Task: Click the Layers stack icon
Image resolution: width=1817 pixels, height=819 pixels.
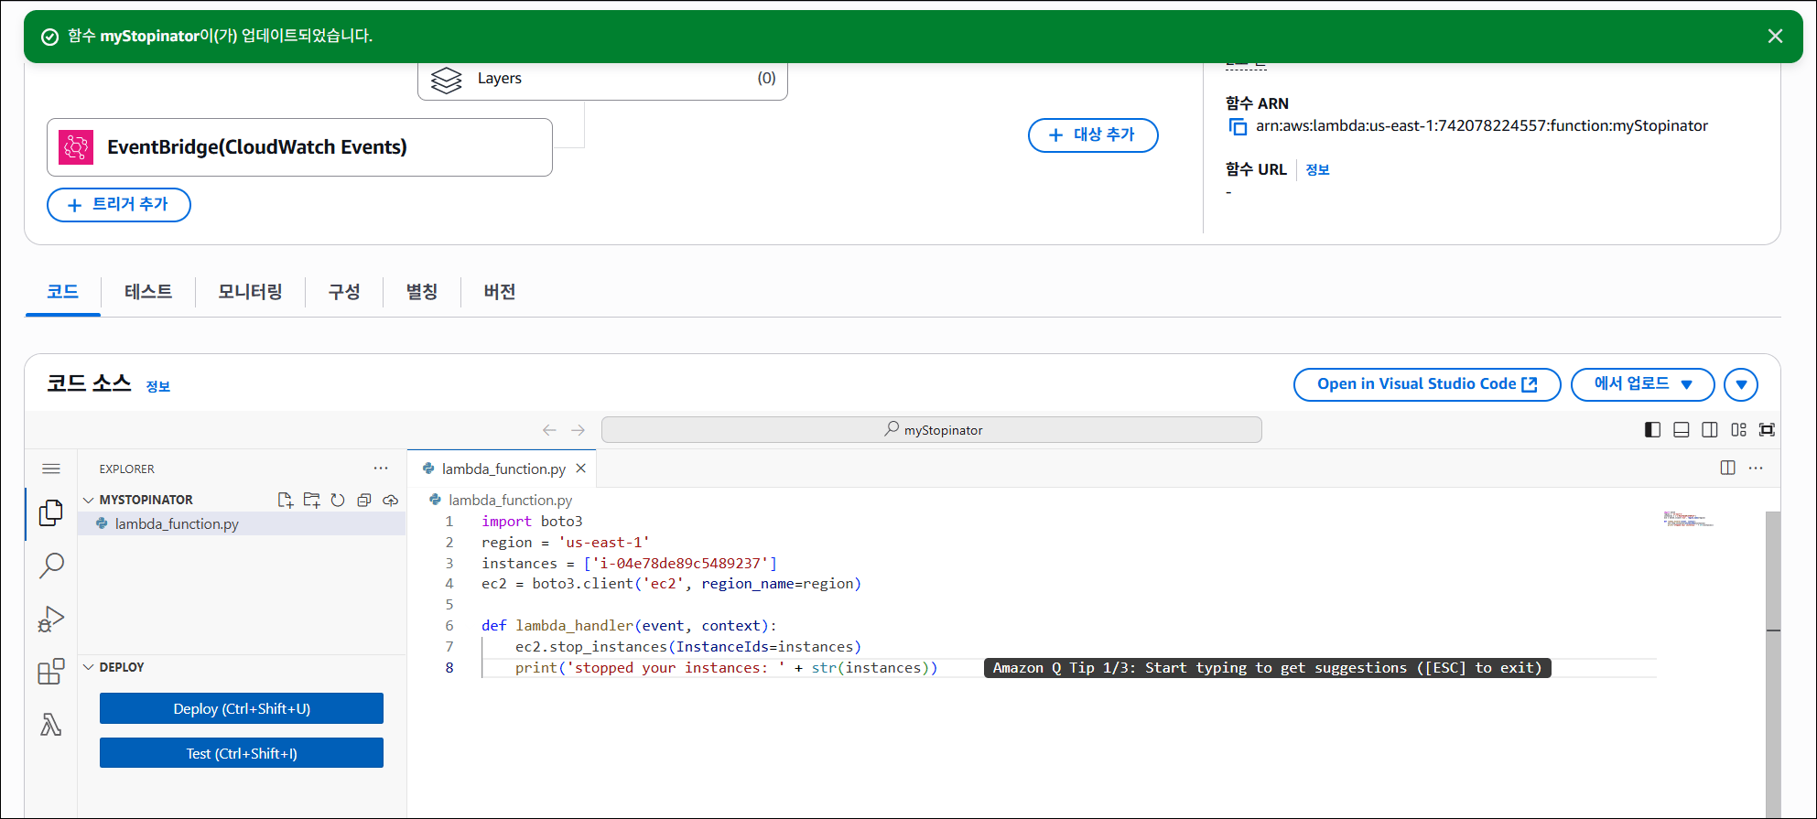Action: (446, 80)
